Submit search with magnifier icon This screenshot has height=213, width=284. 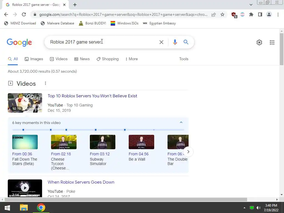coord(186,42)
